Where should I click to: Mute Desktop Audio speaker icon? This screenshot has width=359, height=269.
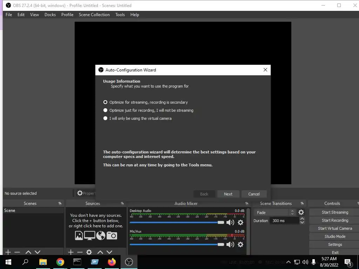point(230,222)
